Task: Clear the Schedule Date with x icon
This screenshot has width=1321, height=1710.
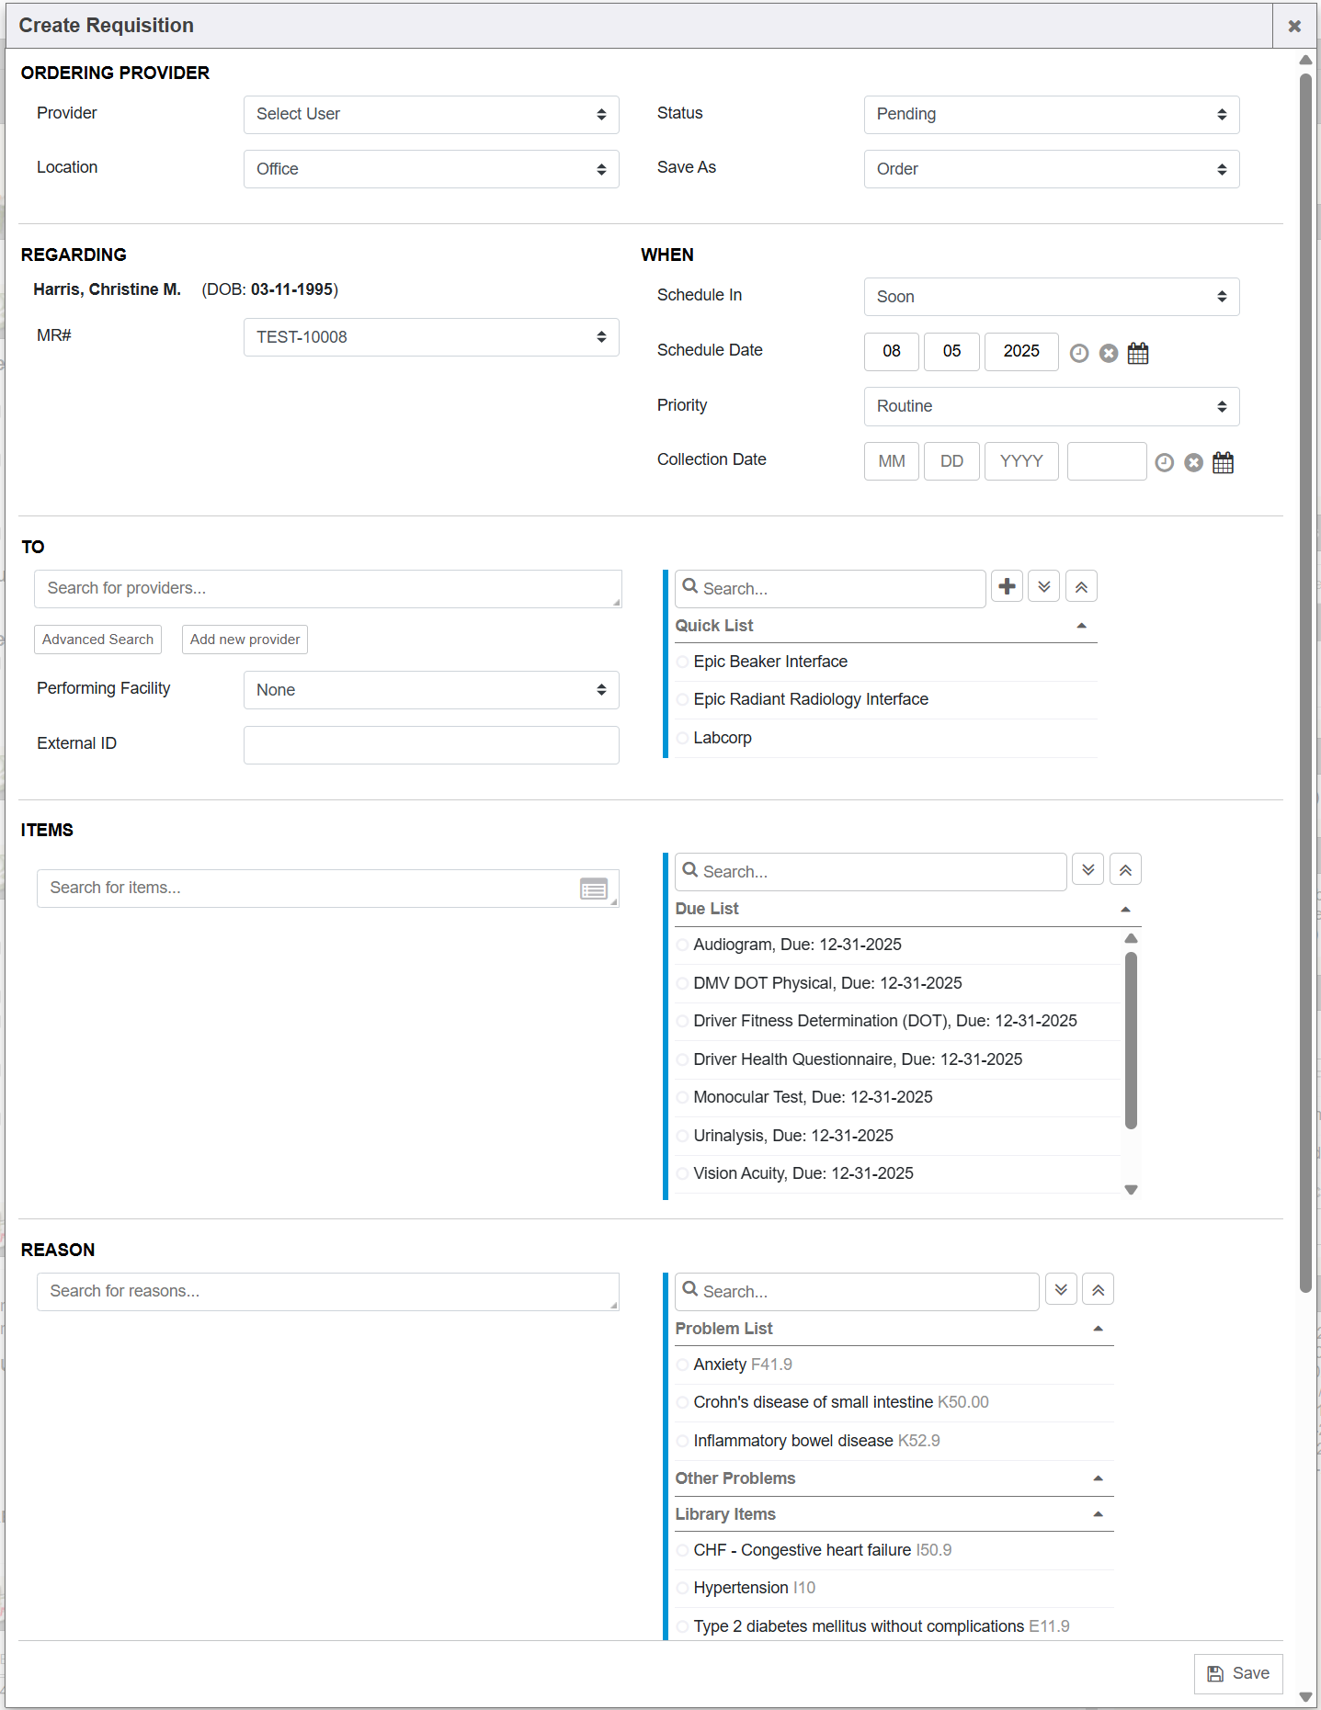Action: pyautogui.click(x=1108, y=353)
